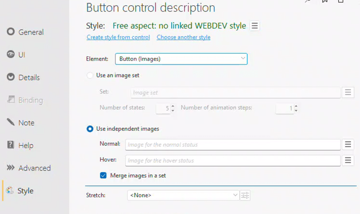Click the palette icon beside Style tab
This screenshot has width=360, height=214.
click(10, 191)
